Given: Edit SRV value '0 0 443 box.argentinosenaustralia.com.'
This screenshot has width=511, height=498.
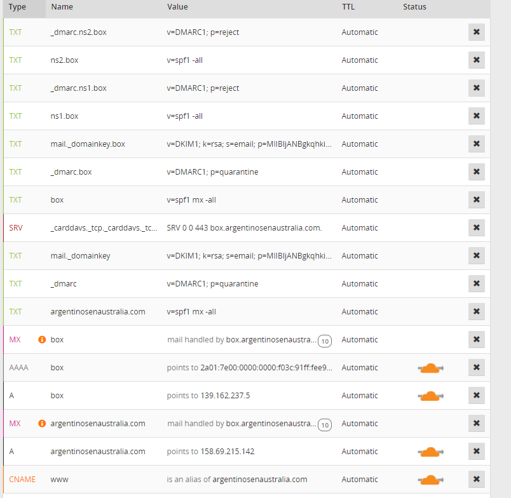Looking at the screenshot, I should pyautogui.click(x=244, y=227).
